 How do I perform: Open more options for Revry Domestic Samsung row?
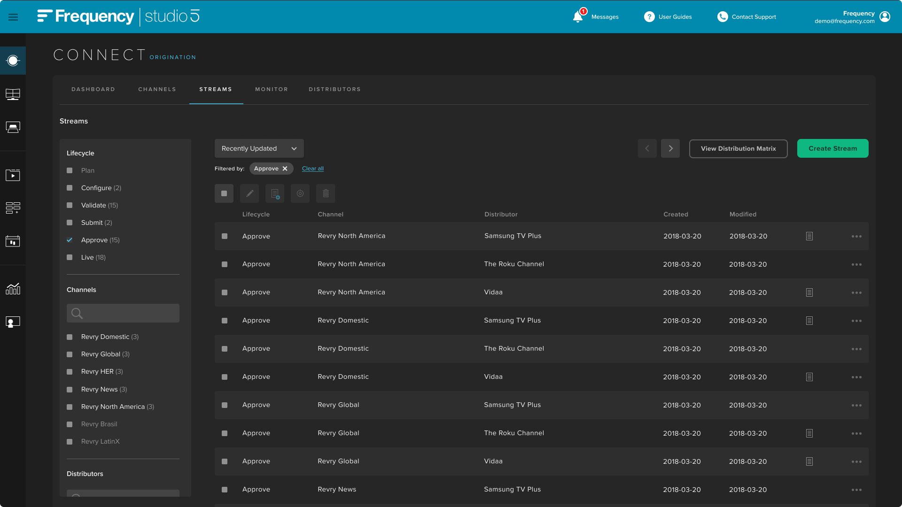856,321
